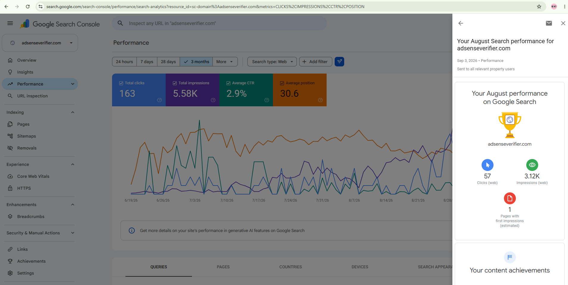View site information icon in the address bar
This screenshot has width=568, height=285.
click(x=41, y=7)
